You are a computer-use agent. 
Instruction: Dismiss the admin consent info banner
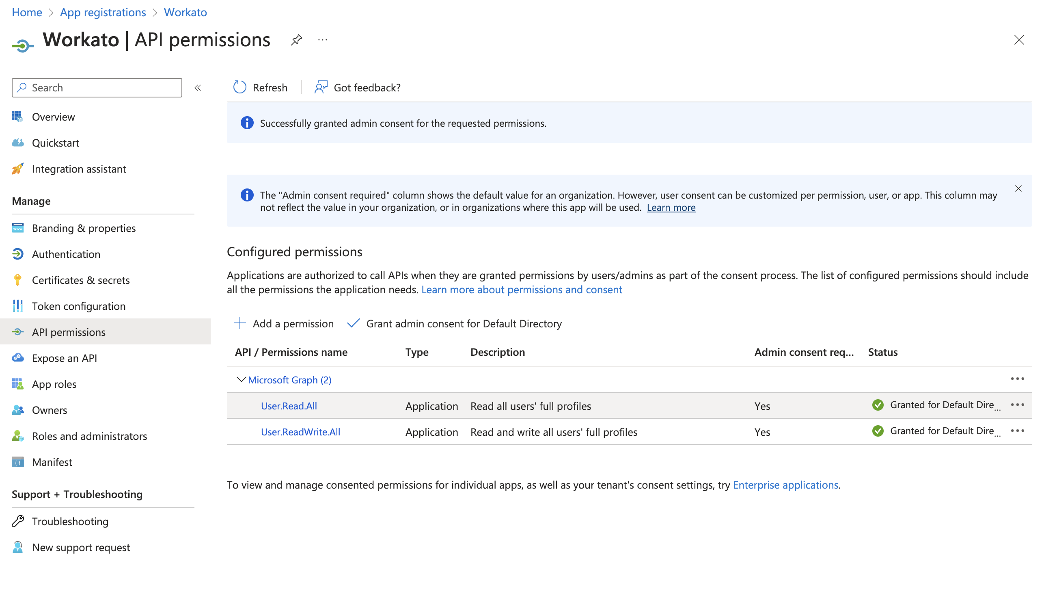[1019, 188]
